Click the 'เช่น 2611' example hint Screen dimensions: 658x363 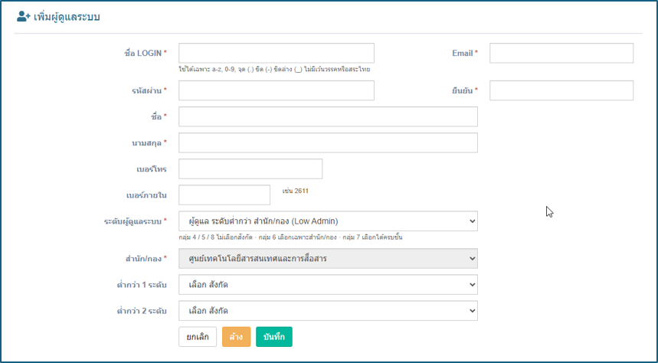296,191
